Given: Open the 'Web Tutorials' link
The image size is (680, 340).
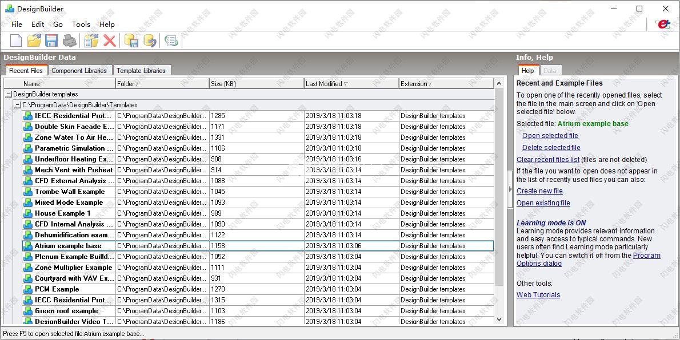Looking at the screenshot, I should point(538,295).
